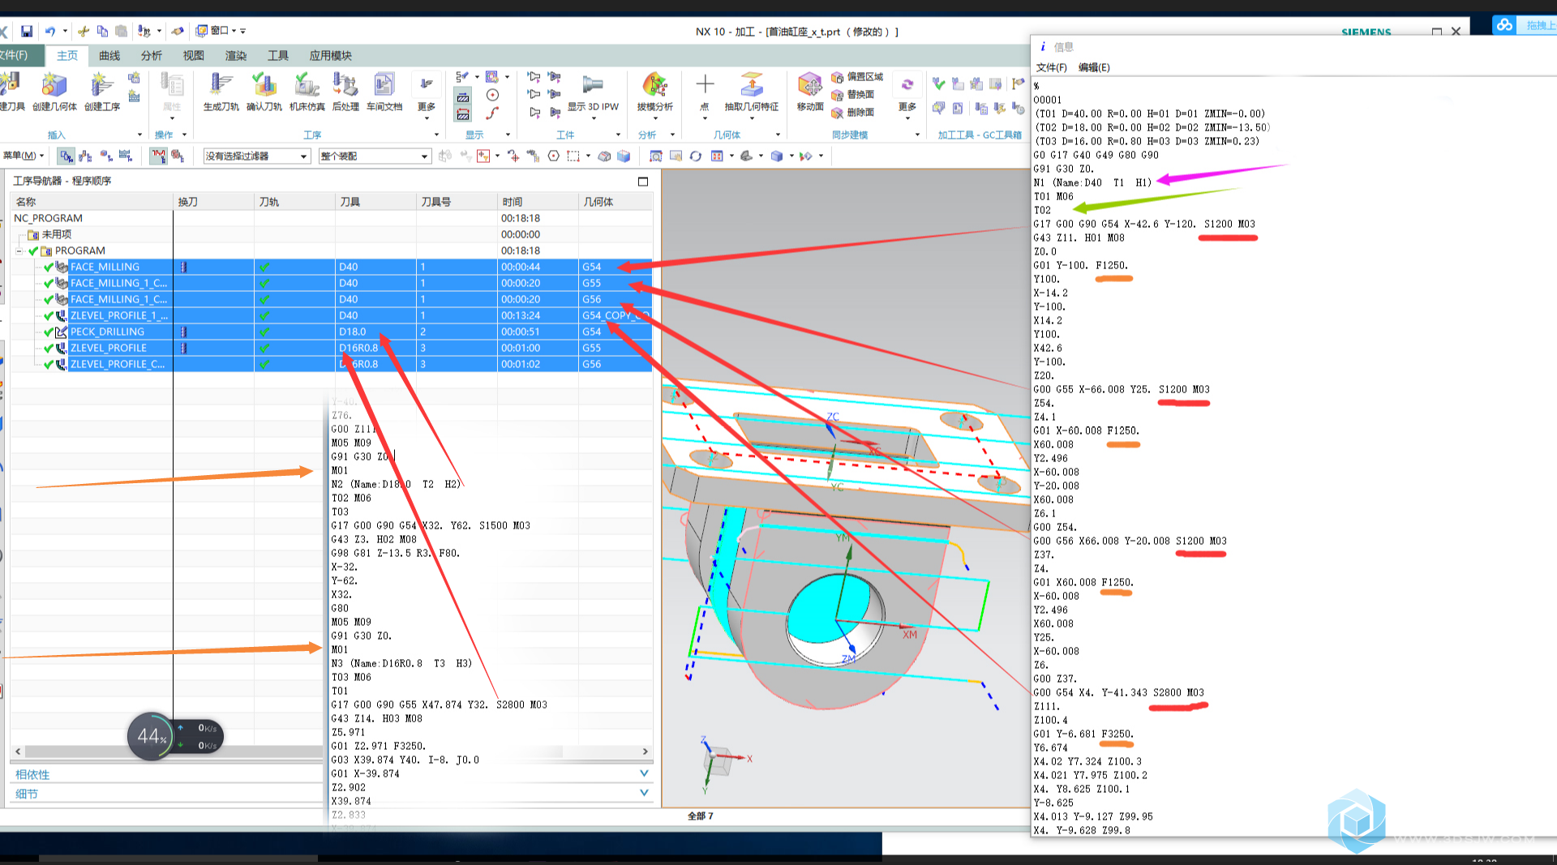Toggle Machine Tool View button
This screenshot has width=1557, height=865.
click(85, 156)
